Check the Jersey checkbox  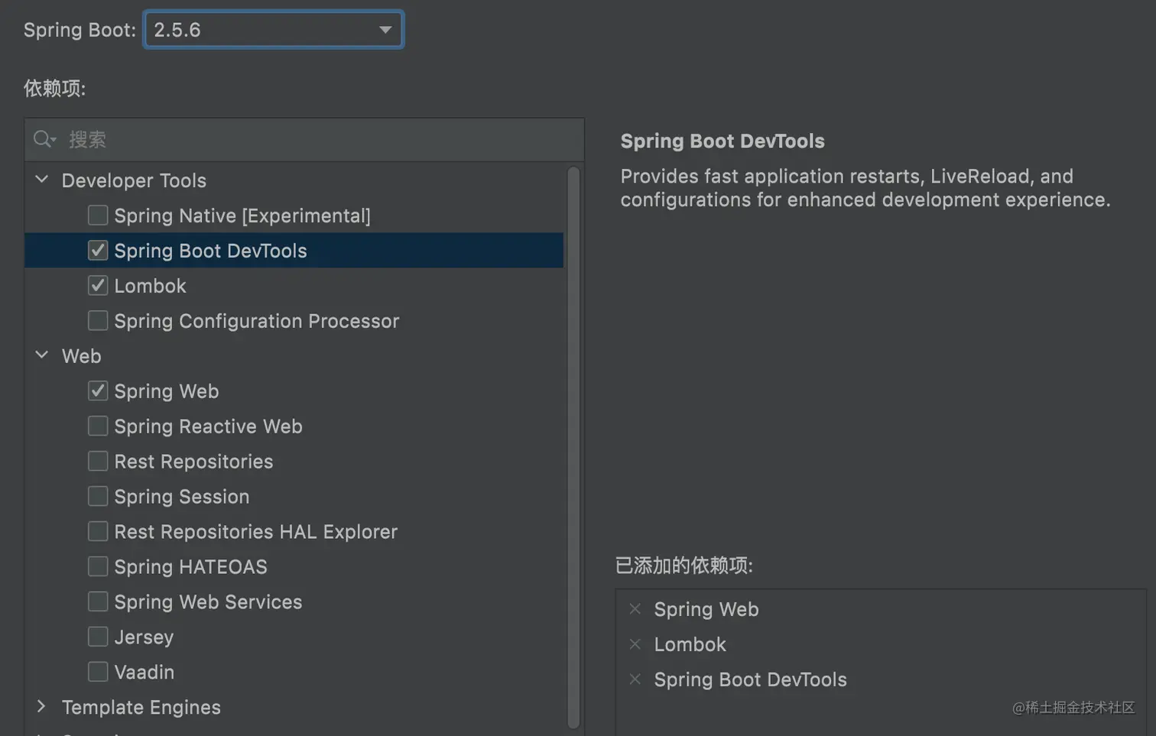(x=98, y=637)
